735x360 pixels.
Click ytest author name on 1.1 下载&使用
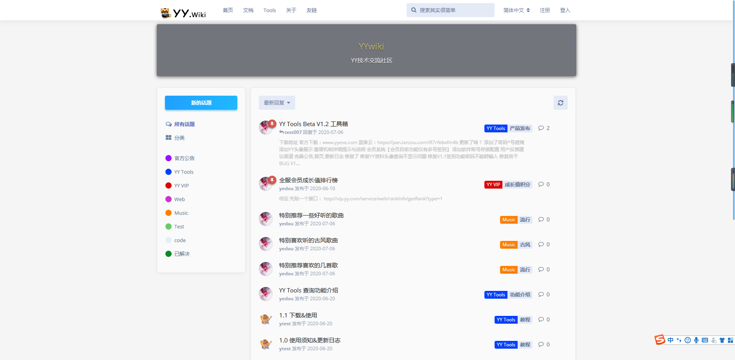pos(285,324)
